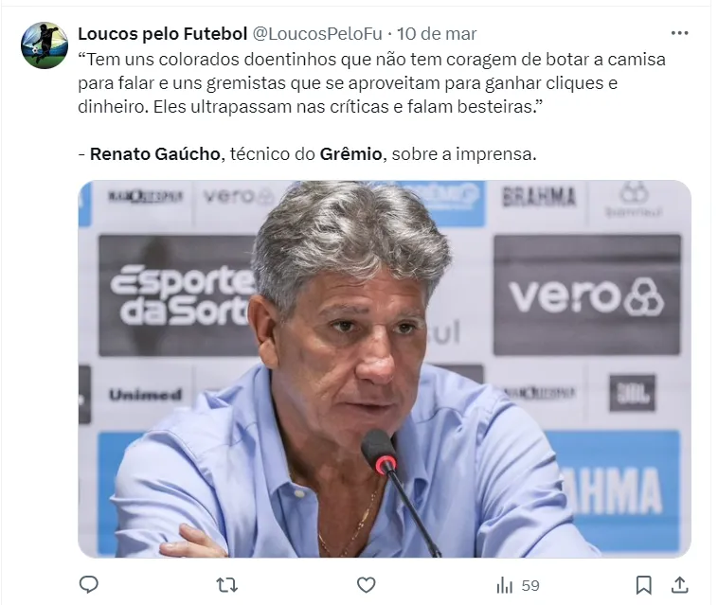Open the @LoucosPeloFu handle link
Image resolution: width=718 pixels, height=605 pixels.
click(x=317, y=33)
